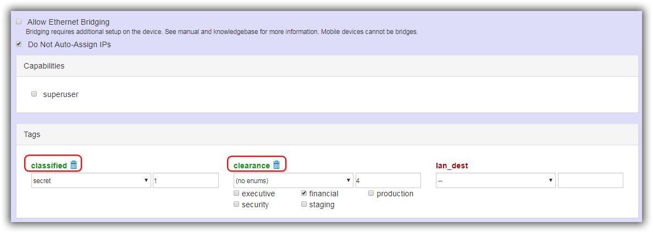Toggle the superuser capability checkbox
653x233 pixels.
[x=34, y=94]
